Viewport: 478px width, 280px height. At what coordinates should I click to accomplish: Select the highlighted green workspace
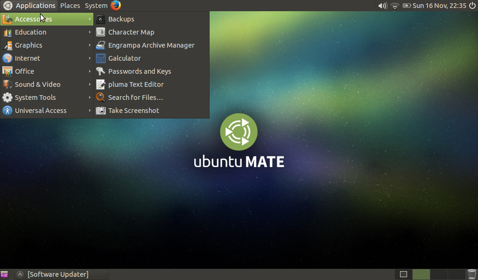coord(421,274)
